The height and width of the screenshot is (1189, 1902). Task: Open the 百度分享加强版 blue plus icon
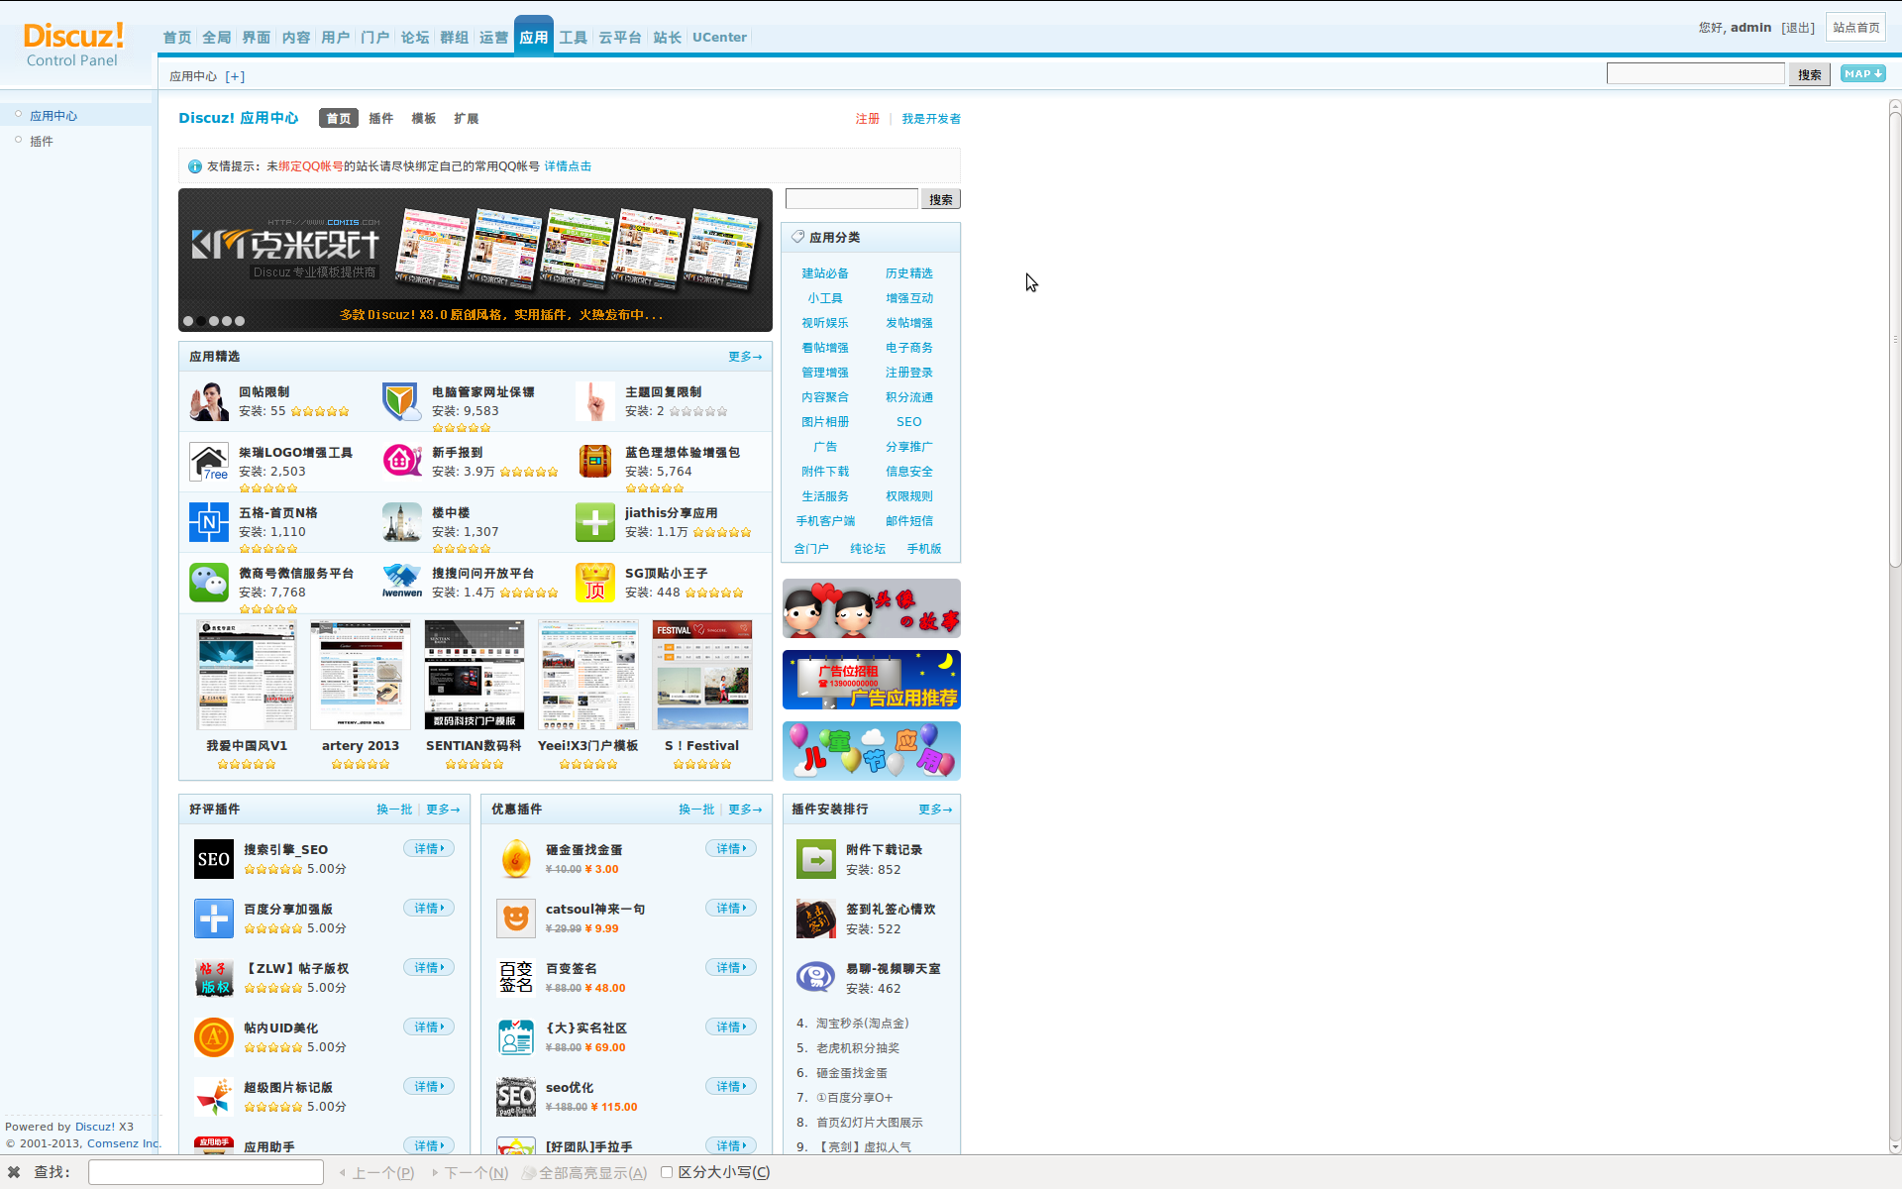pos(214,919)
